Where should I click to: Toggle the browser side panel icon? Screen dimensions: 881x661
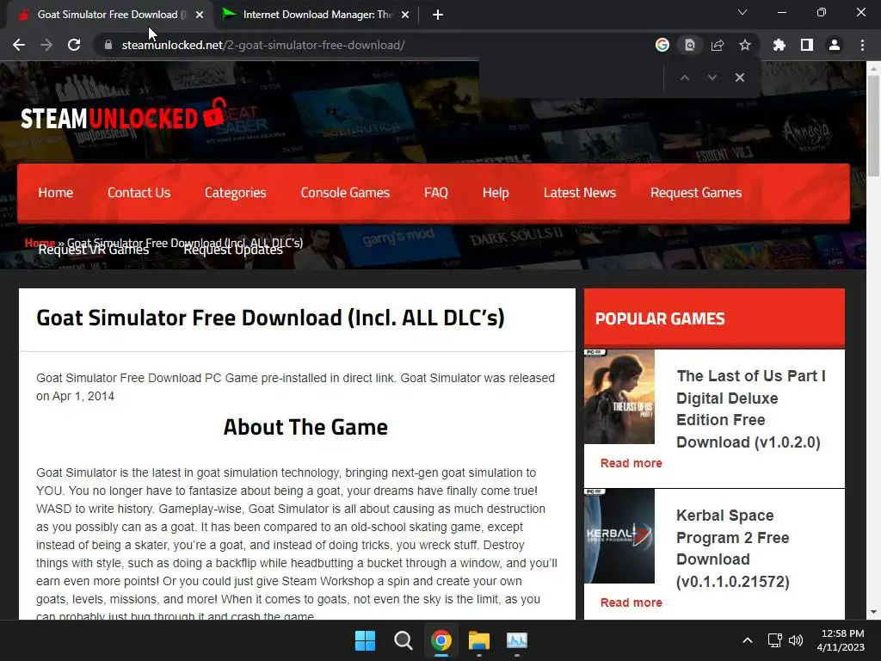pyautogui.click(x=807, y=45)
